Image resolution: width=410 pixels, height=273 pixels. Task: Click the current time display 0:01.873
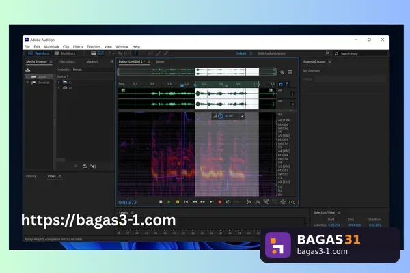(128, 202)
